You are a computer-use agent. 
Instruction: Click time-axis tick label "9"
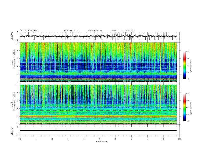point(163,139)
